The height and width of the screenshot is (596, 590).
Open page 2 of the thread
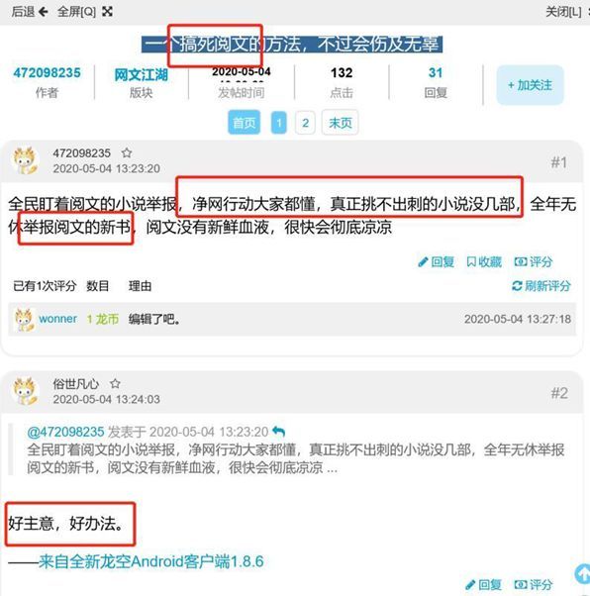click(x=305, y=123)
